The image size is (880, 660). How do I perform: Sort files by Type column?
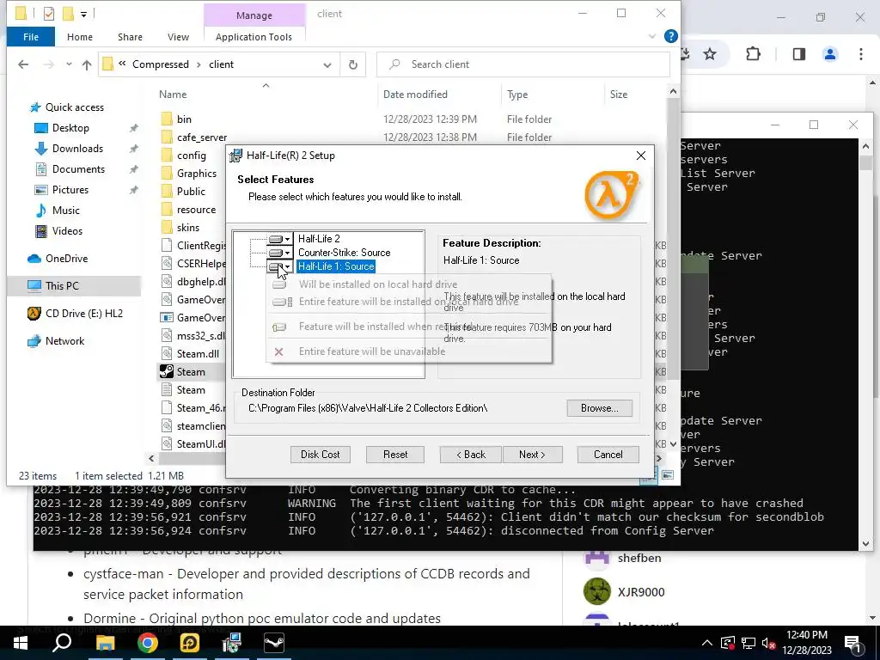coord(516,95)
